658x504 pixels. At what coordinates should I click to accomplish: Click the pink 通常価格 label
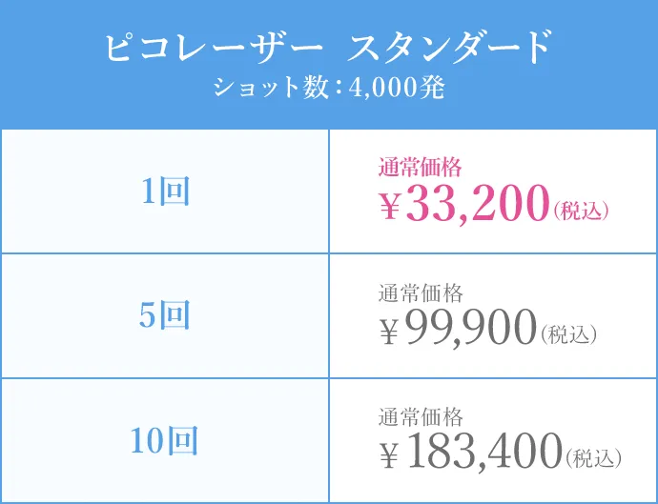[x=421, y=168]
